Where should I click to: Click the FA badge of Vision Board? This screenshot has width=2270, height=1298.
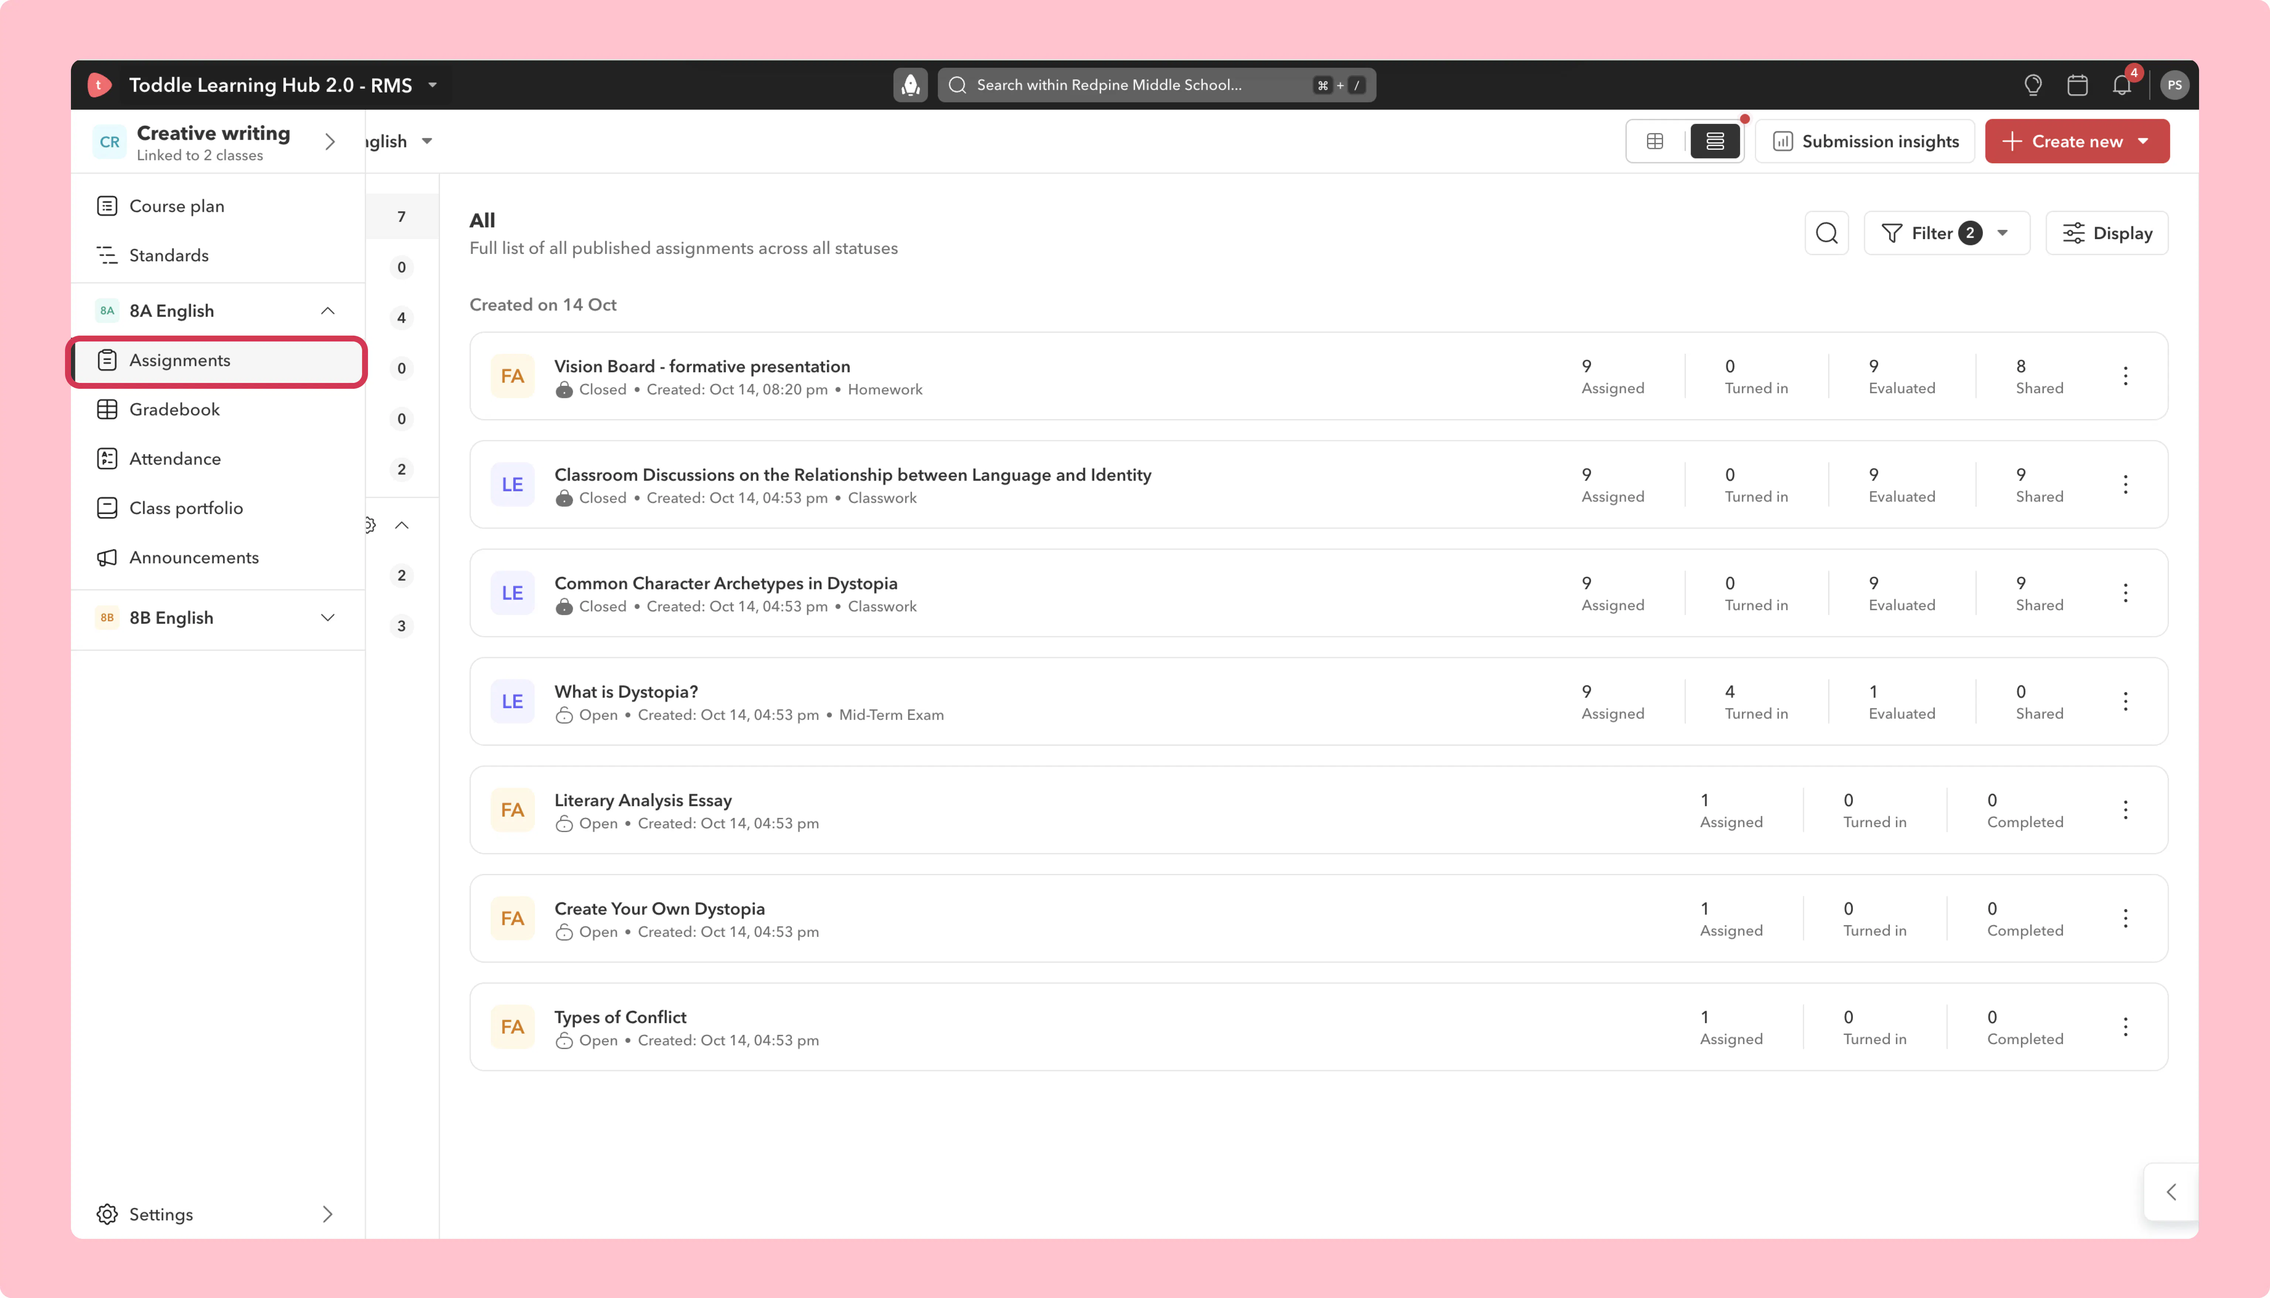(x=512, y=376)
